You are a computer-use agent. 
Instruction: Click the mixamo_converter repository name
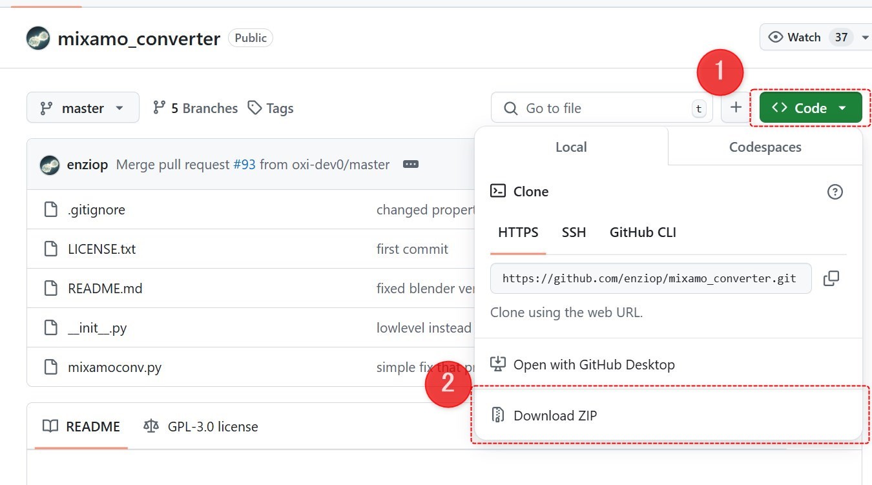[x=139, y=39]
